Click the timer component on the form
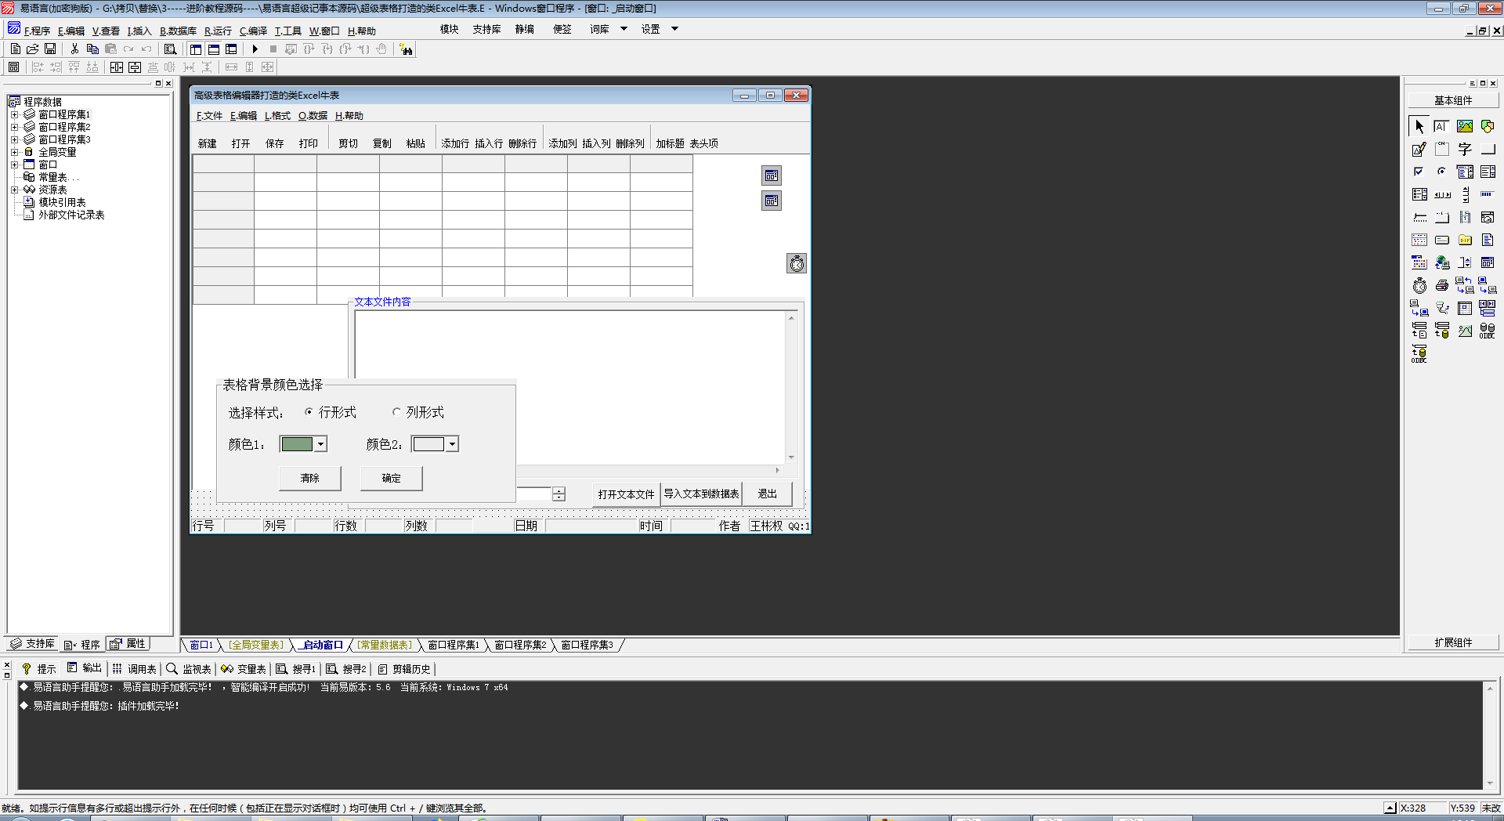 click(x=797, y=263)
